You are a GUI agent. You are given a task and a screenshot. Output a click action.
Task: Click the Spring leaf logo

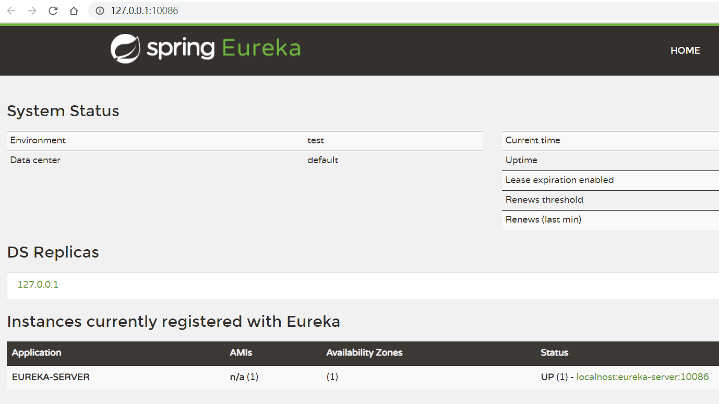(125, 49)
